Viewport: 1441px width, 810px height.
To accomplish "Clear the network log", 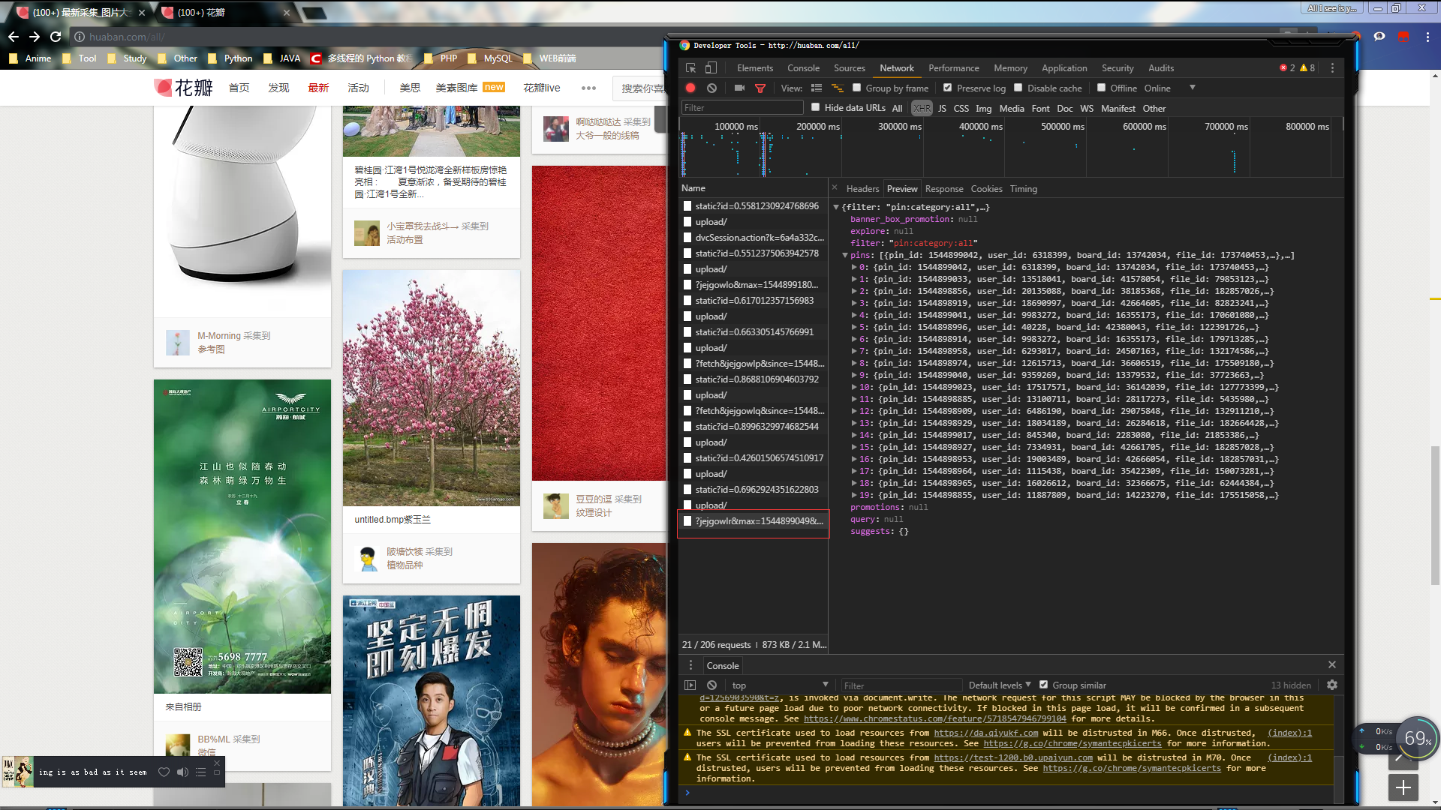I will point(711,88).
